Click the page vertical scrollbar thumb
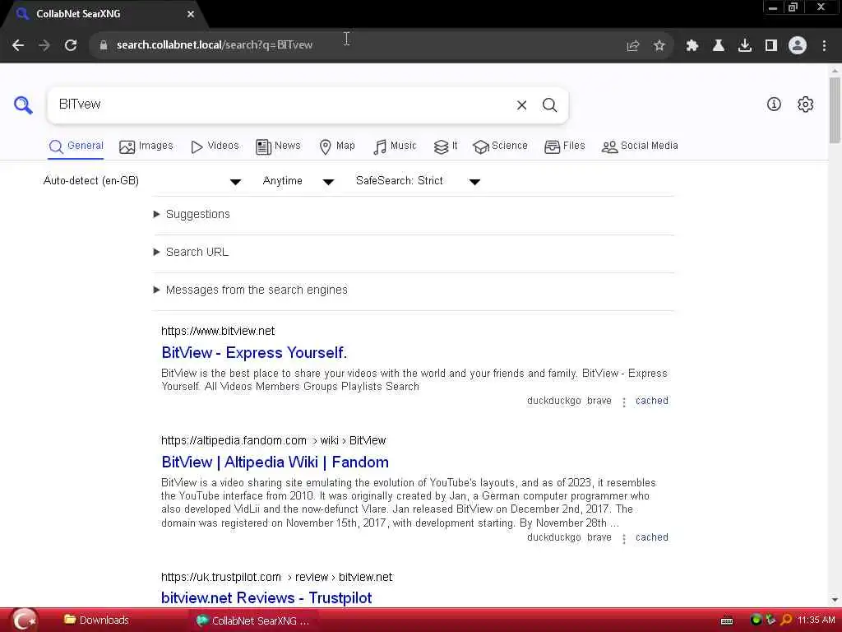 tap(835, 110)
